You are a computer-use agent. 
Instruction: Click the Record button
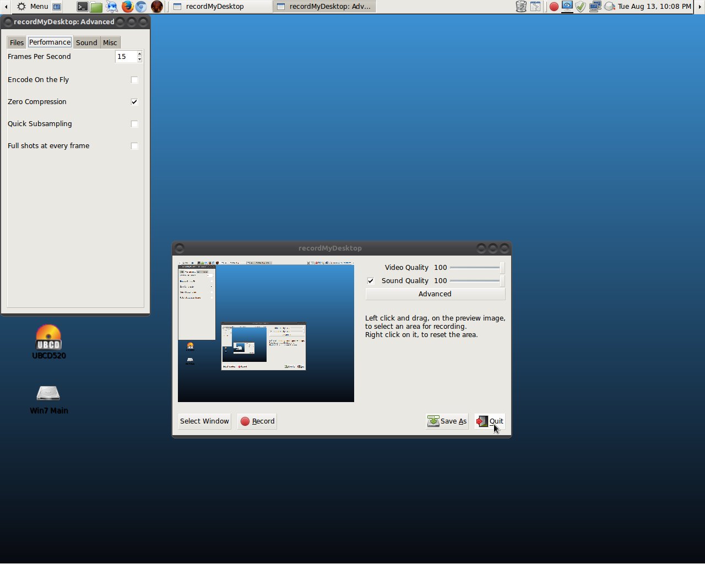(257, 421)
